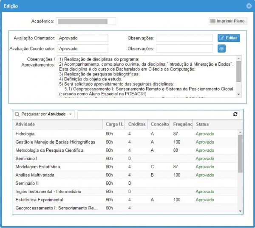This screenshot has height=228, width=255.
Task: Click the eye view icon button
Action: point(221,49)
